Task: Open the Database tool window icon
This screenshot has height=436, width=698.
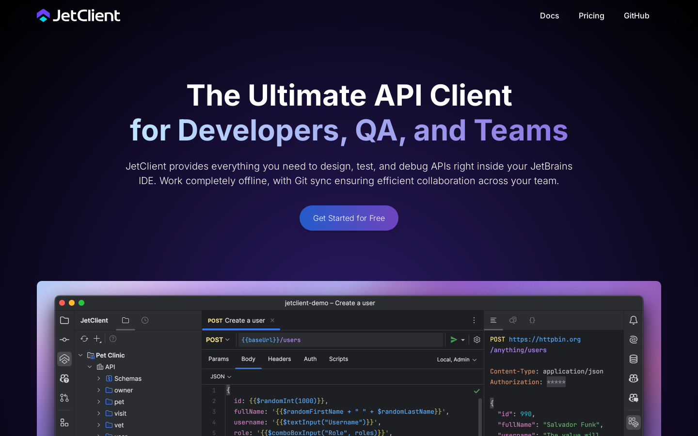Action: (x=634, y=359)
